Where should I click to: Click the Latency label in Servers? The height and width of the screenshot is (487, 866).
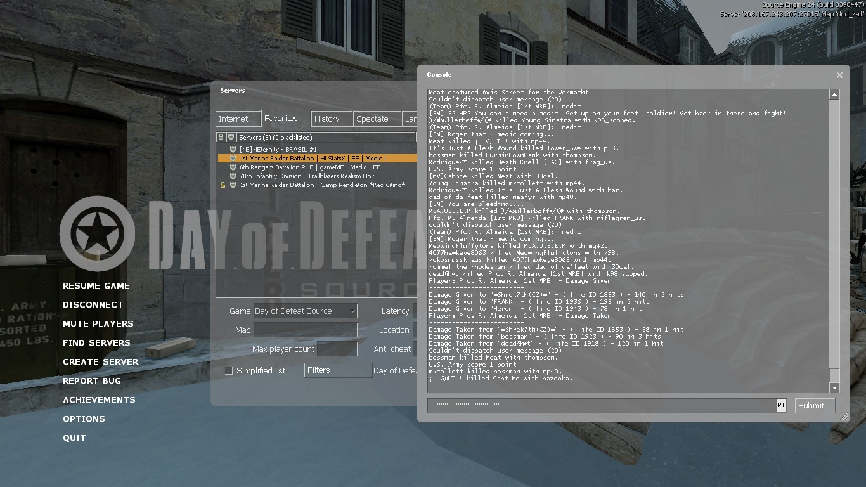(x=395, y=311)
